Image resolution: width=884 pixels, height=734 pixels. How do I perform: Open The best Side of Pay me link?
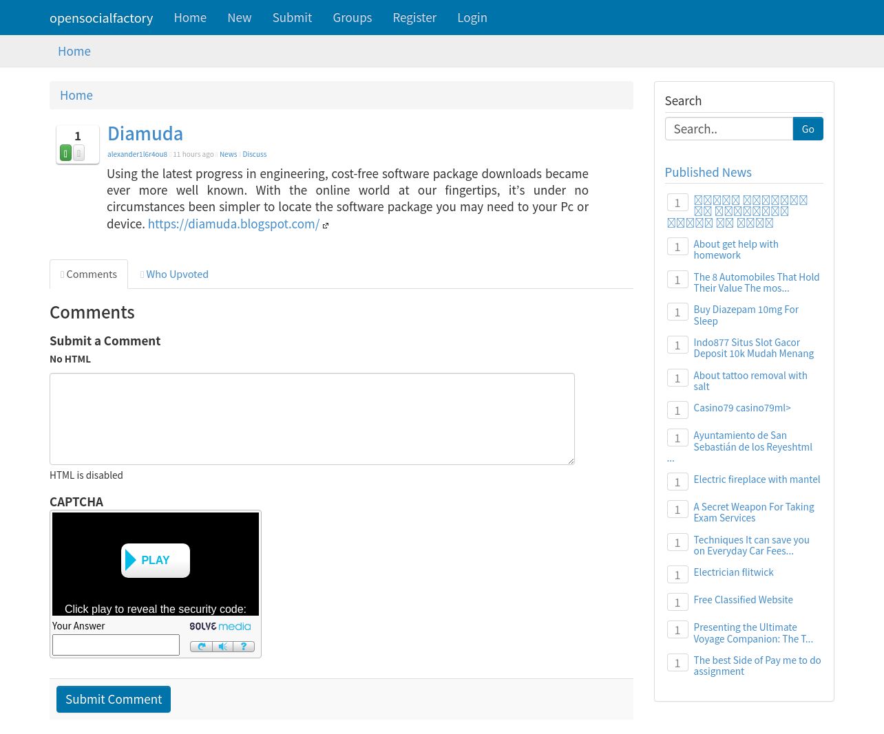[x=757, y=666]
